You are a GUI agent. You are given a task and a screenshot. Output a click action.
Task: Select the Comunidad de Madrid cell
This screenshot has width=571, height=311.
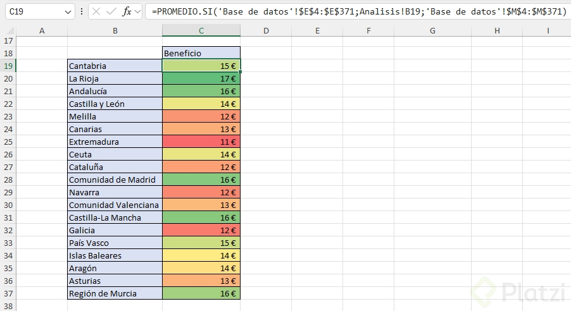coord(115,180)
